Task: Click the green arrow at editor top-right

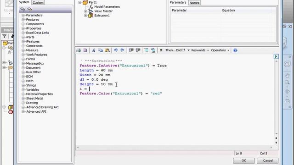Action: [276, 56]
